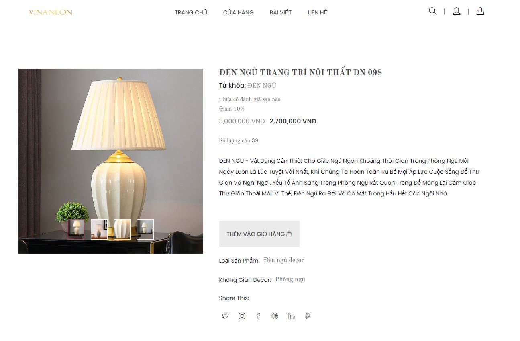Select second lamp thumbnail image
The width and height of the screenshot is (520, 341).
(x=99, y=229)
